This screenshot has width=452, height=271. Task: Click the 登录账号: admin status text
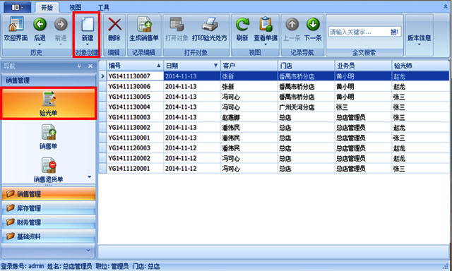coord(23,266)
